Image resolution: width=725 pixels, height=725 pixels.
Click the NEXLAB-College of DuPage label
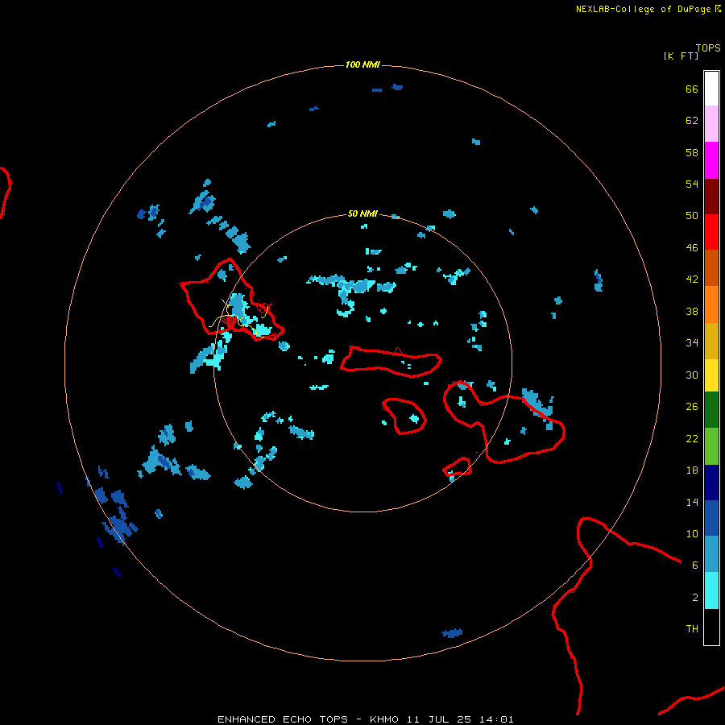[x=648, y=9]
